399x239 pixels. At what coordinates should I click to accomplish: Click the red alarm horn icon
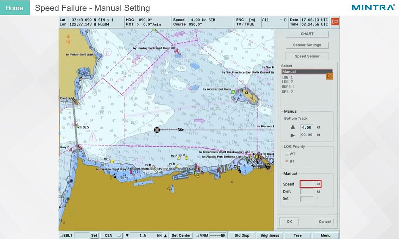(335, 22)
